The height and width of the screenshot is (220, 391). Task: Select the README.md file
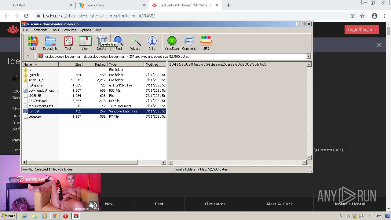coord(94,101)
